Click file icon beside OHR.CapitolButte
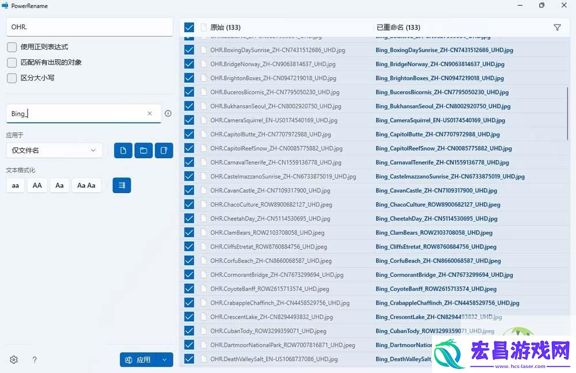The width and height of the screenshot is (576, 373). point(203,134)
